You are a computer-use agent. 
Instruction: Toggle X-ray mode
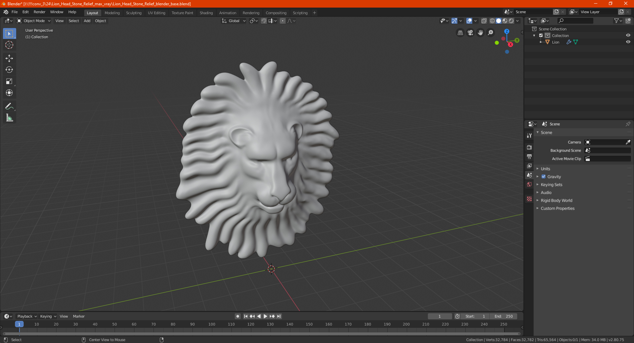(x=484, y=21)
